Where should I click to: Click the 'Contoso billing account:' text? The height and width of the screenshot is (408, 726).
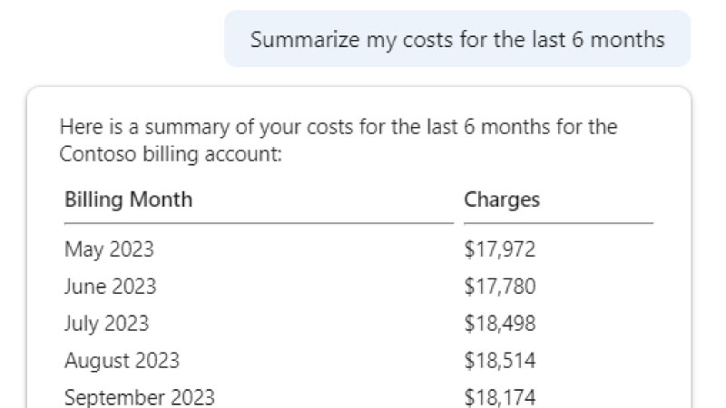171,154
